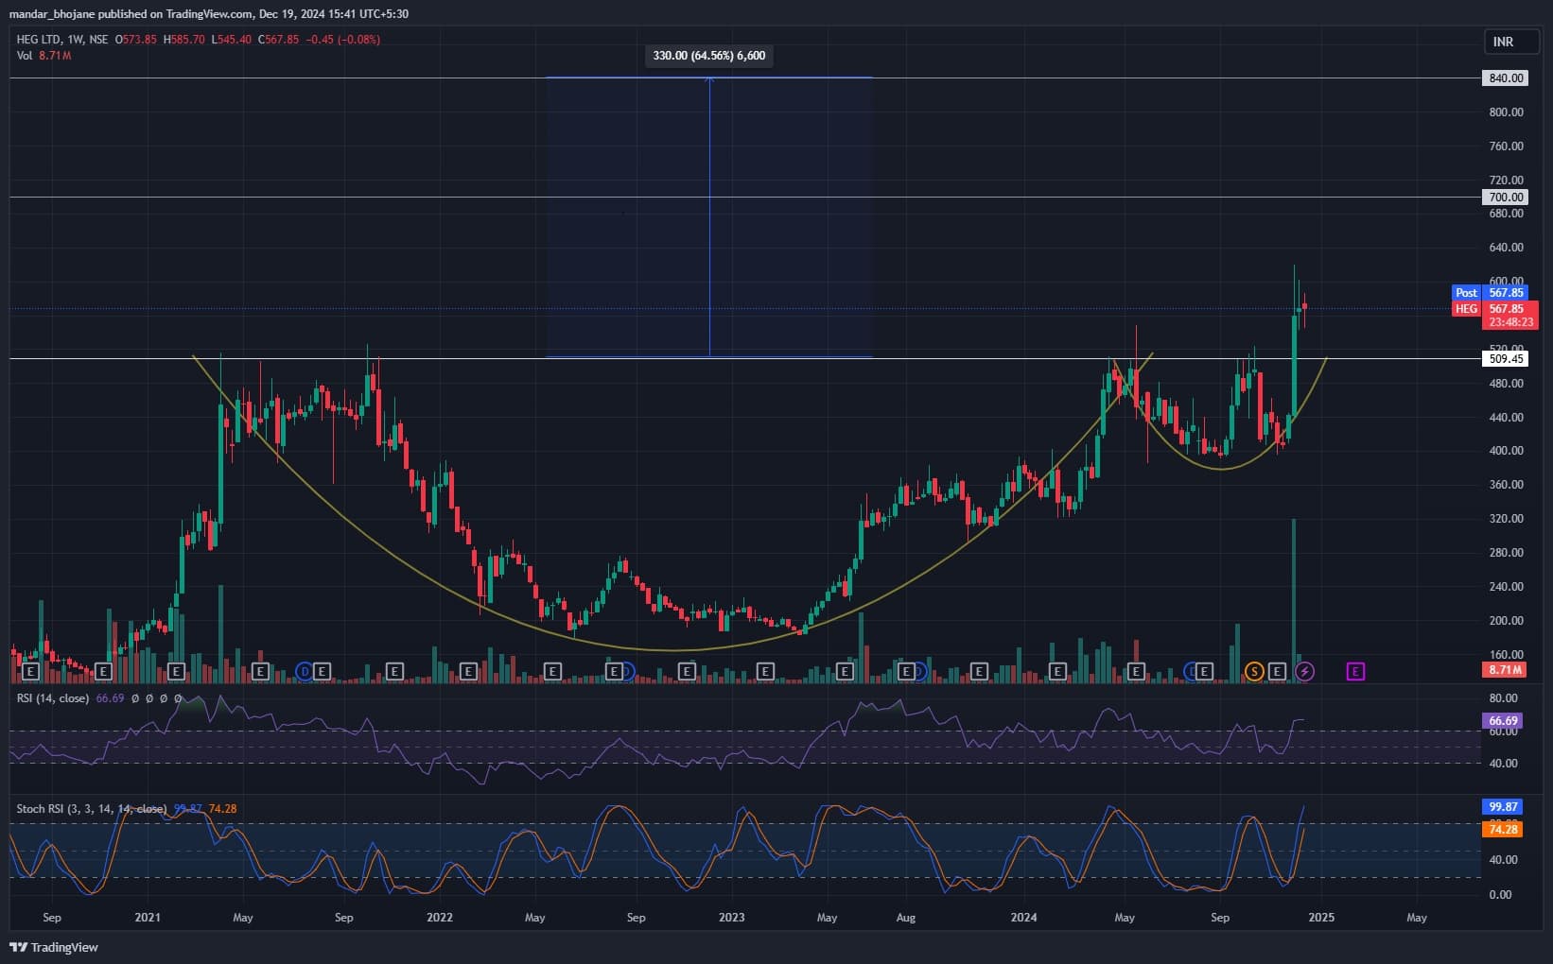Select the Vol indicator legend
The image size is (1553, 964).
point(25,56)
